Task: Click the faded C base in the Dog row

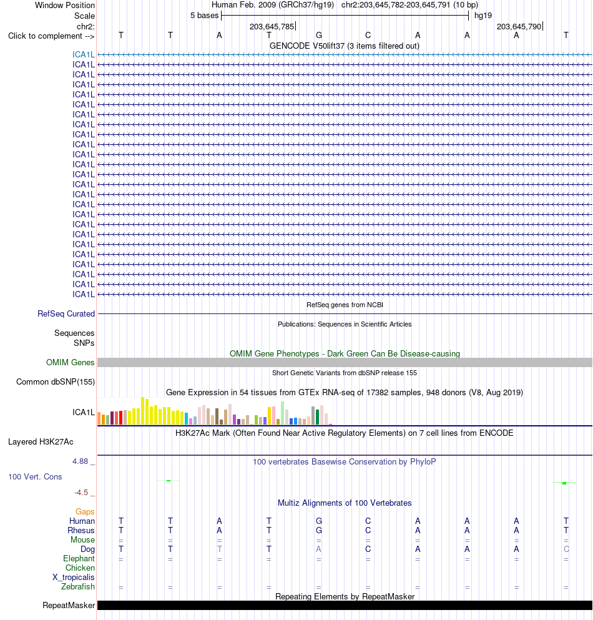Action: (x=566, y=549)
